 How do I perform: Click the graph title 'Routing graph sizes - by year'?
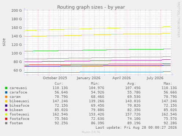[91, 7]
